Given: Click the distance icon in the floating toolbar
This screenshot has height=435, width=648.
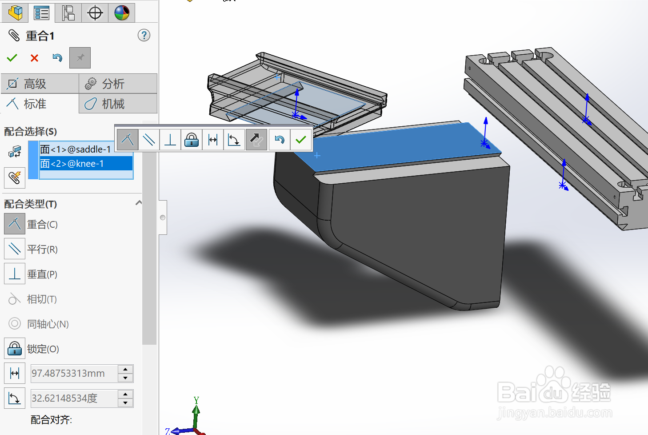Looking at the screenshot, I should pyautogui.click(x=213, y=140).
